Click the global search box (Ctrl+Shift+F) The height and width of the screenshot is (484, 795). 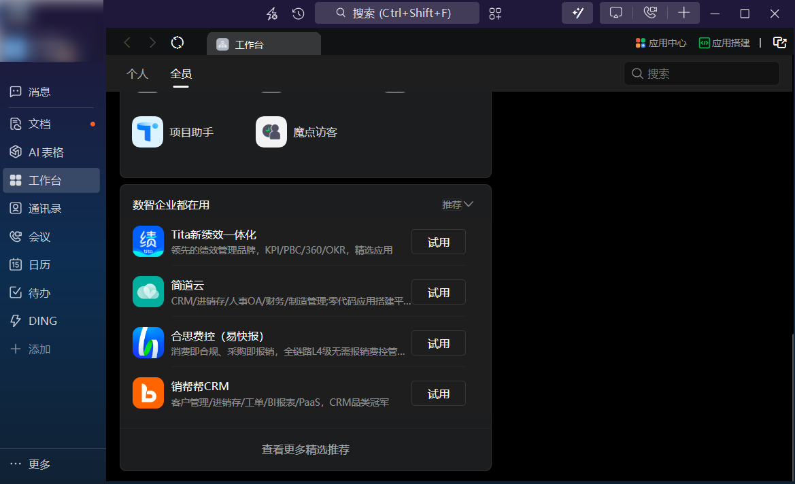click(397, 13)
